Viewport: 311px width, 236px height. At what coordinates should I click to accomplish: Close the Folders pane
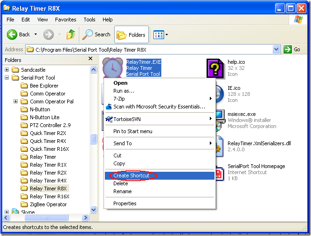tap(90, 58)
